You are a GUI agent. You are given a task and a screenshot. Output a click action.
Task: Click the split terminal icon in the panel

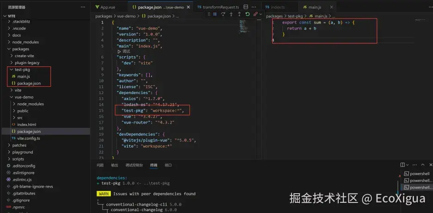point(403,165)
